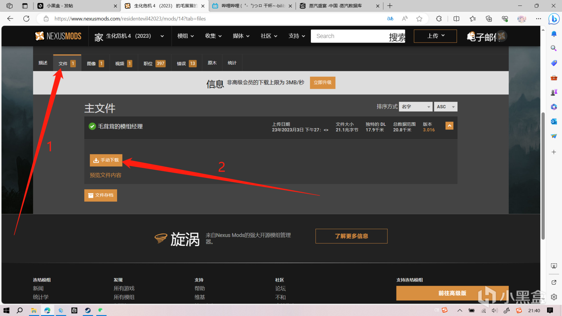Add page to favorites with star icon

click(419, 19)
